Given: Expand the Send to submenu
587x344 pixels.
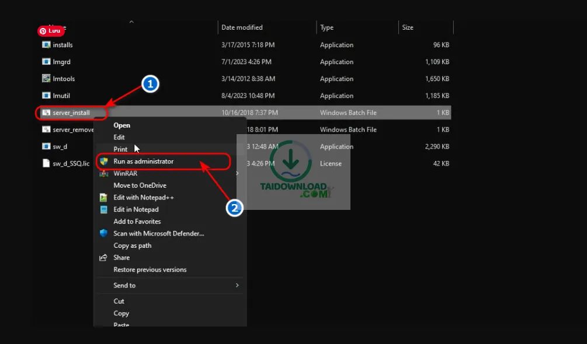Looking at the screenshot, I should [237, 286].
